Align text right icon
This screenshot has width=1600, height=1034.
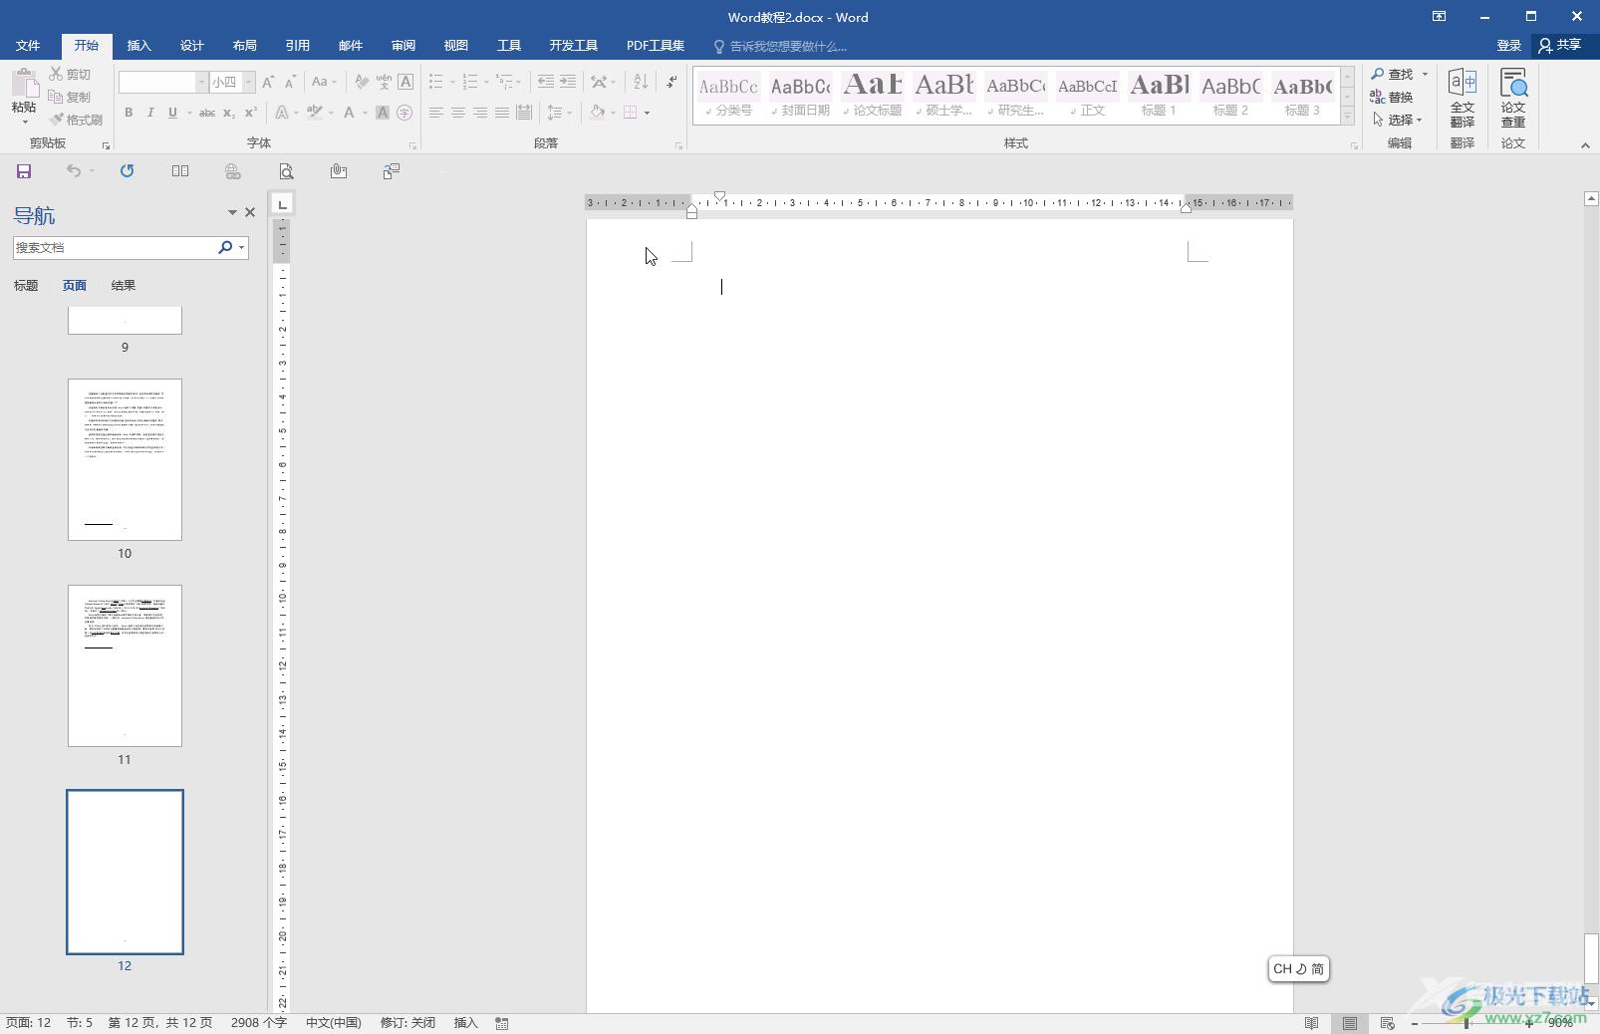(480, 113)
